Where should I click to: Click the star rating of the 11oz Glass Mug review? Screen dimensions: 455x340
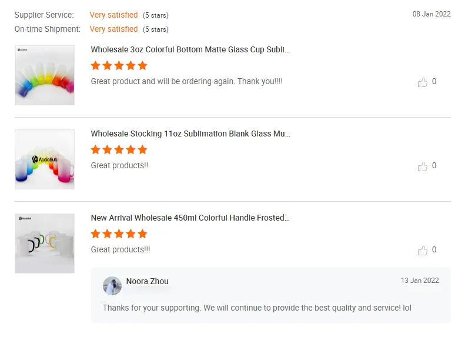119,150
